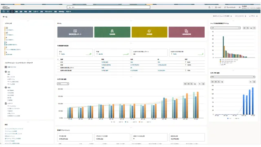Open the reminder showing 22
This screenshot has width=261, height=147.
click(9, 29)
